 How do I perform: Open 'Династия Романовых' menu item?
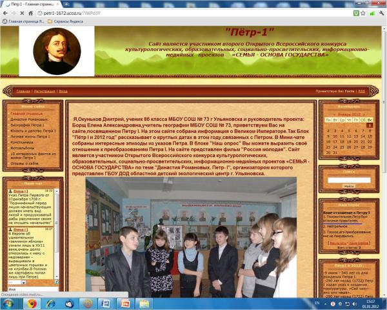[x=29, y=119]
